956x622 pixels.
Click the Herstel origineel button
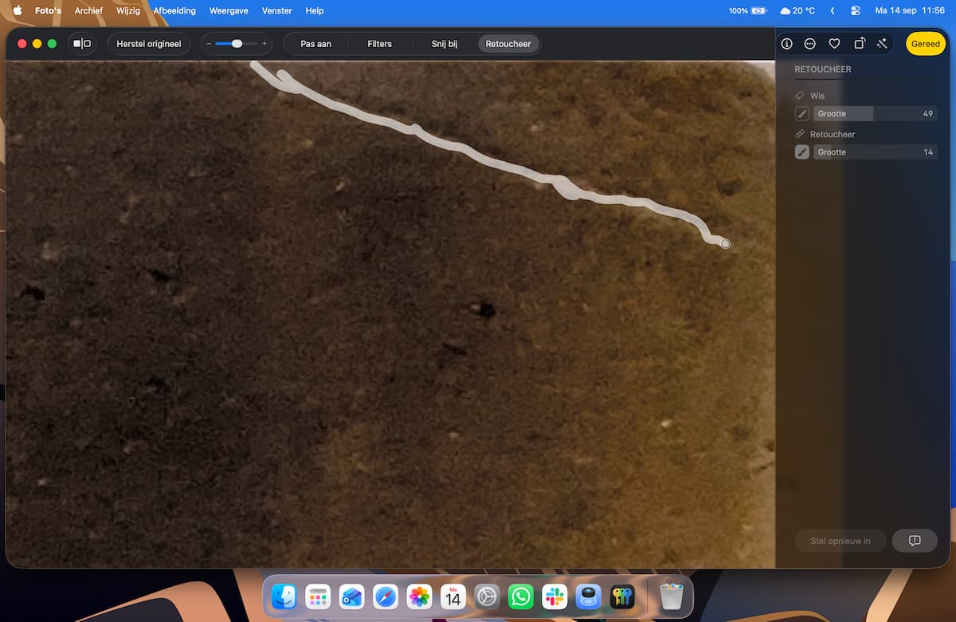pos(149,44)
